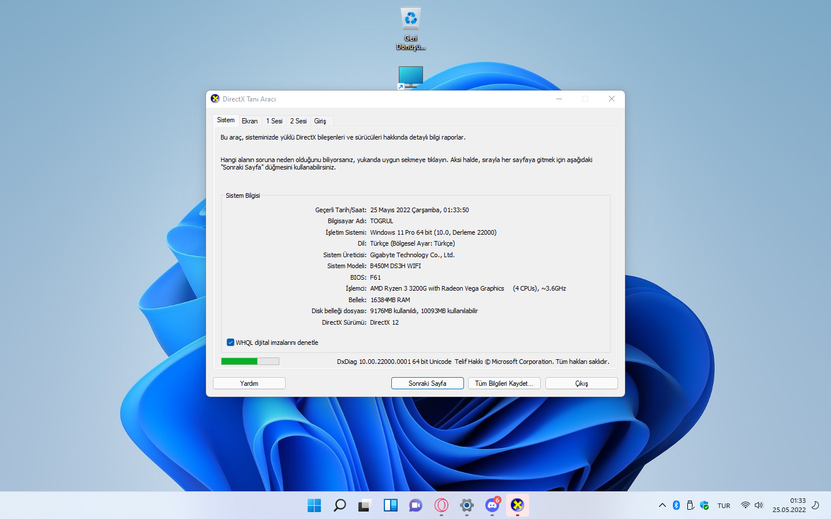
Task: Open the Windows Start menu
Action: (x=314, y=505)
